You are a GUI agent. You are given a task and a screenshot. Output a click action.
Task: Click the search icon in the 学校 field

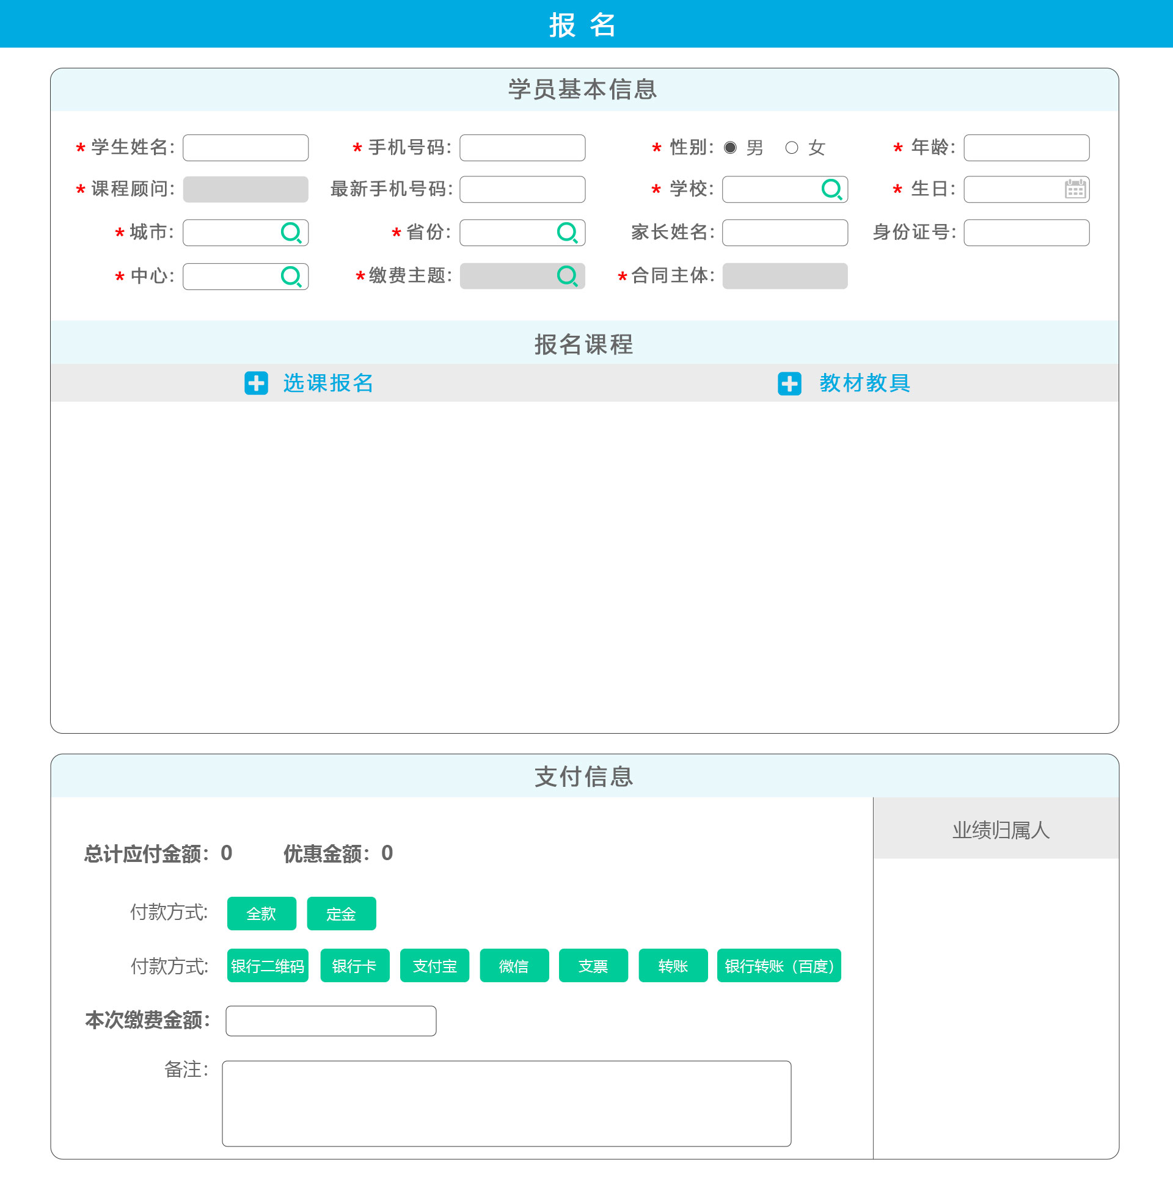[831, 189]
